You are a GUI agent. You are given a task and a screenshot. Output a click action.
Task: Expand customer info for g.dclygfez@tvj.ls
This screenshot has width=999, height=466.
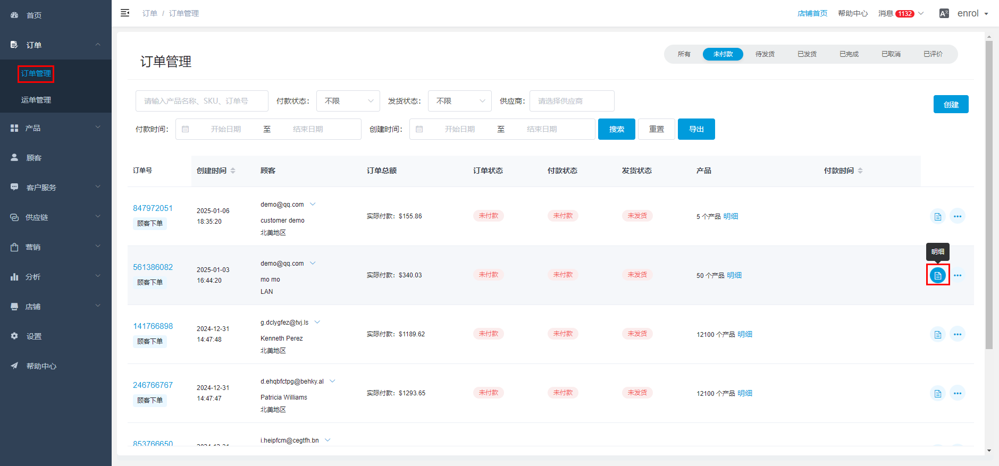pyautogui.click(x=317, y=322)
